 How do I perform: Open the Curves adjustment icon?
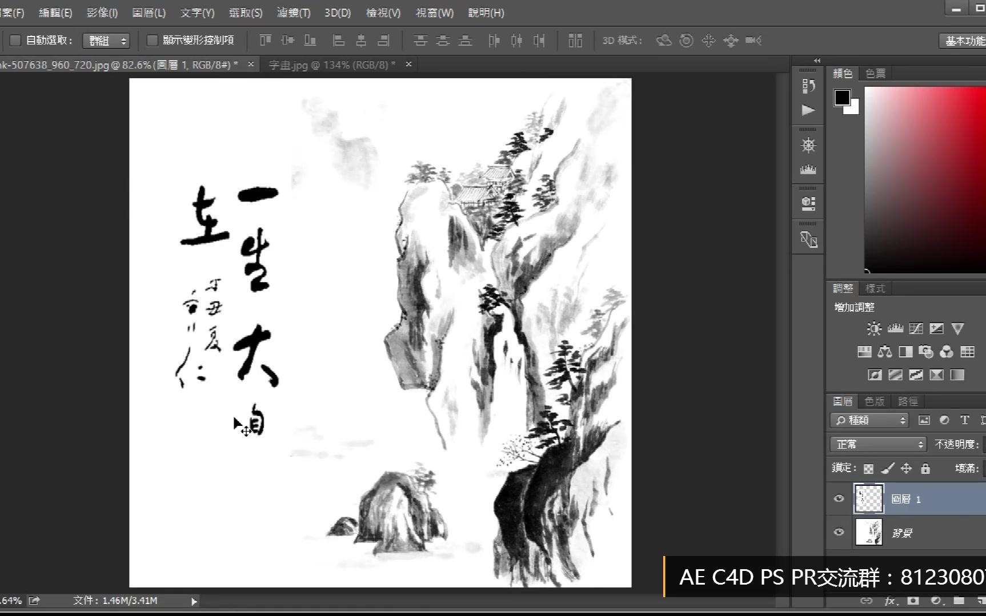[x=915, y=328]
